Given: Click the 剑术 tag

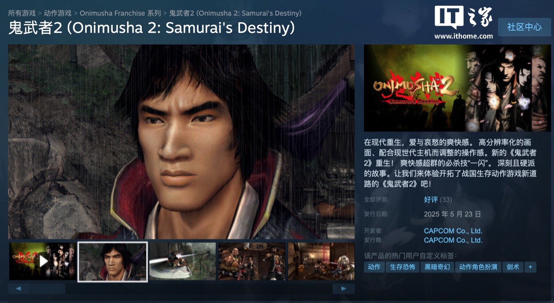Looking at the screenshot, I should pyautogui.click(x=513, y=267).
